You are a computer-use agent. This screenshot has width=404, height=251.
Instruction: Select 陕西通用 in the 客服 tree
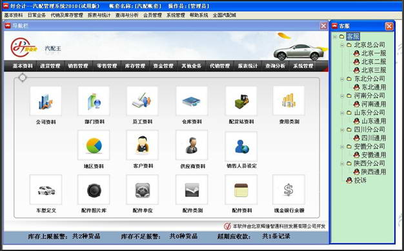(x=374, y=172)
